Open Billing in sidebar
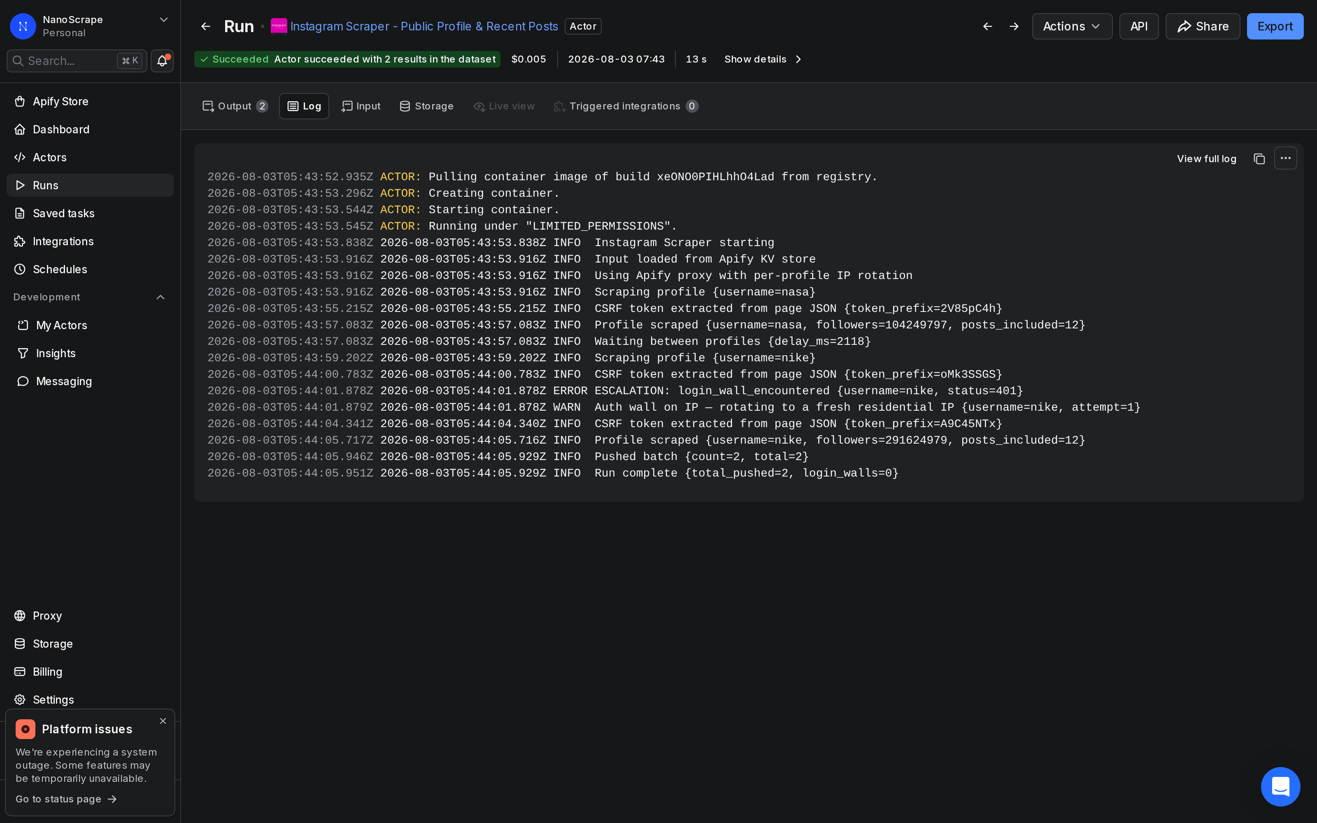1317x823 pixels. pos(91,672)
